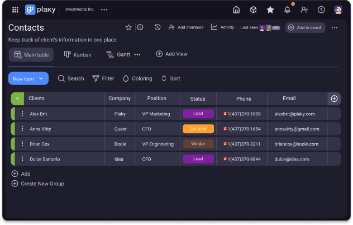Collapse the Clients group with green chevron
Viewport: 353px width, 225px height.
click(17, 99)
